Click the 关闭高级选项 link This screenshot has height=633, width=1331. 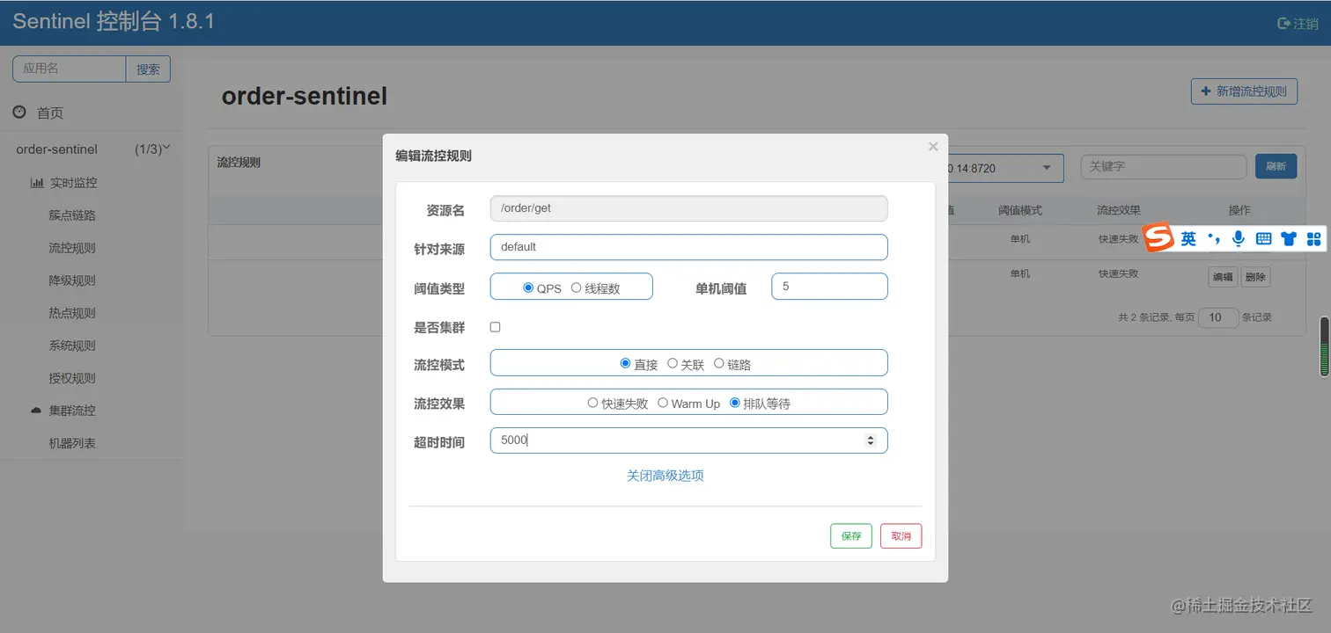665,476
